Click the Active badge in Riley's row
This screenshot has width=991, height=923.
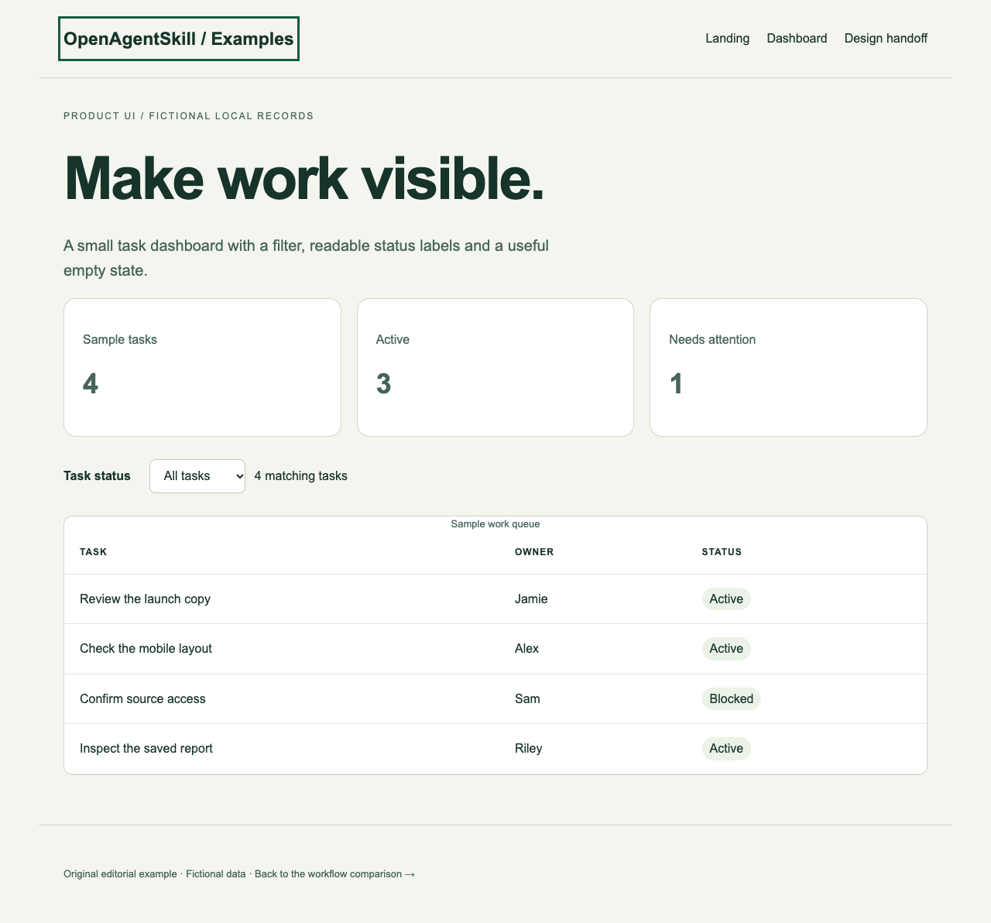point(726,749)
